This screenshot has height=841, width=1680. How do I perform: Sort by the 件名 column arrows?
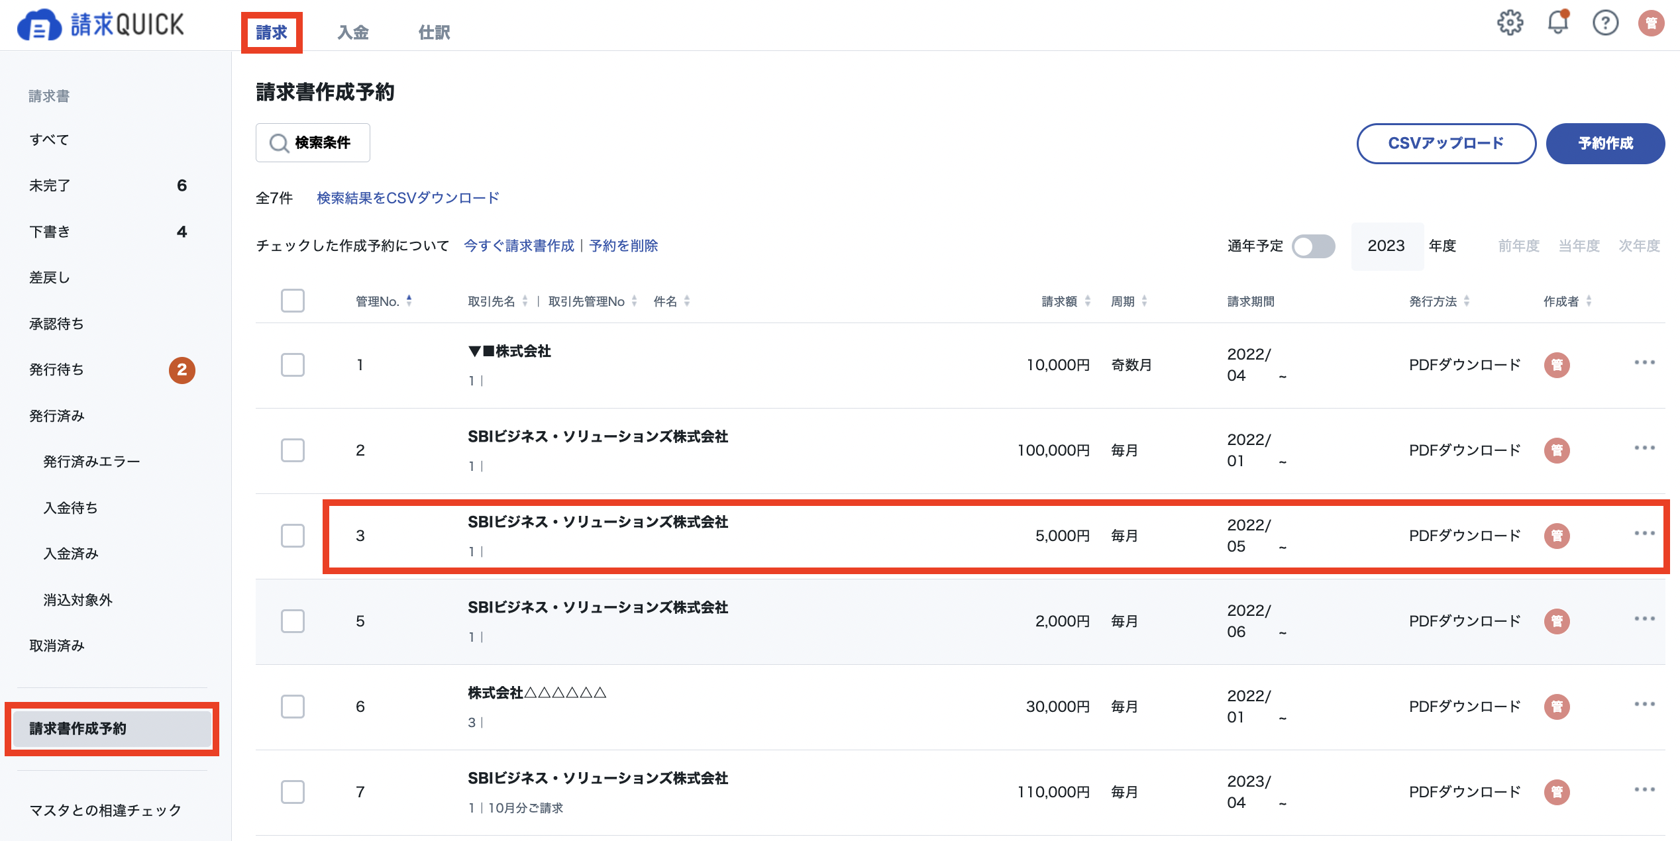click(687, 301)
